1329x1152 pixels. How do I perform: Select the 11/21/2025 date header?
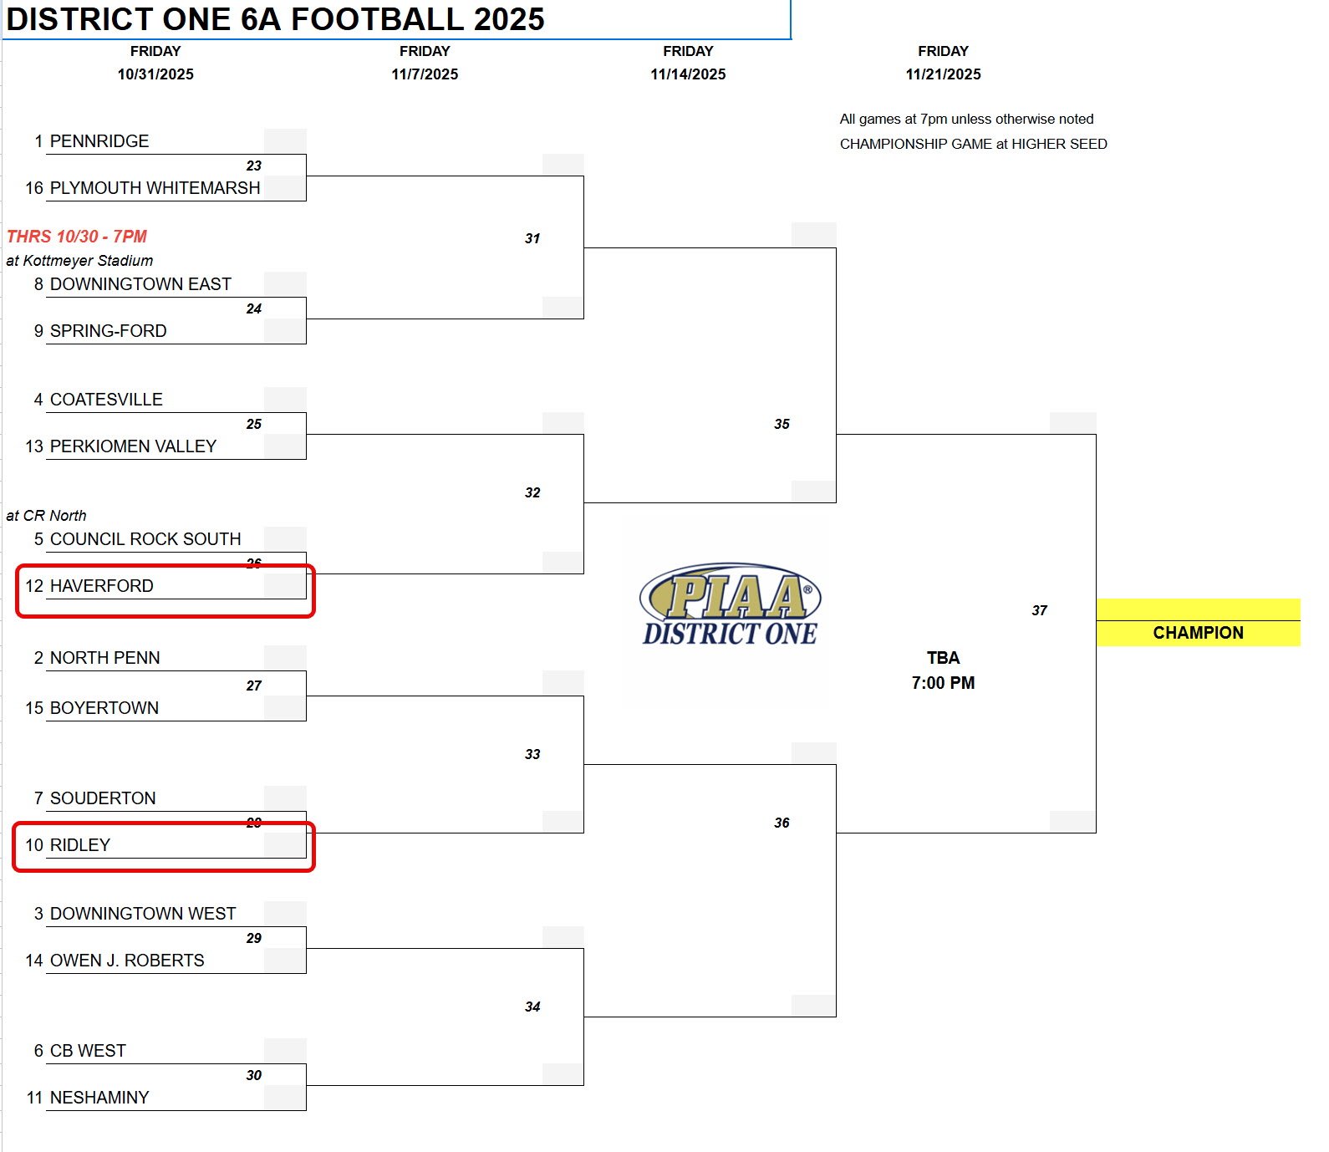click(x=943, y=74)
